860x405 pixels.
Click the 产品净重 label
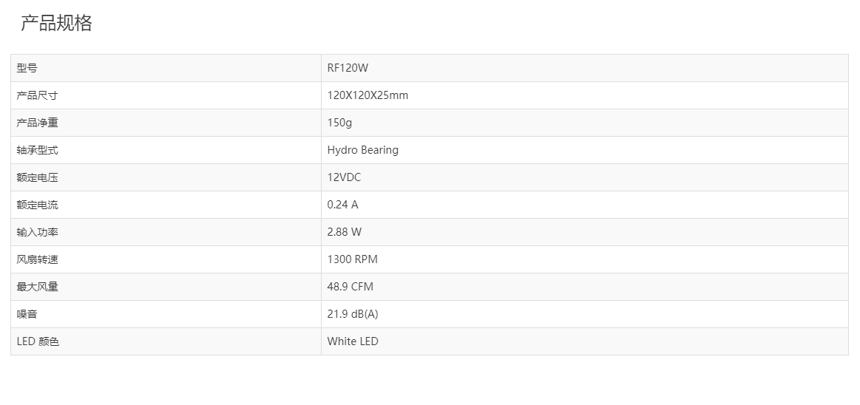[37, 123]
